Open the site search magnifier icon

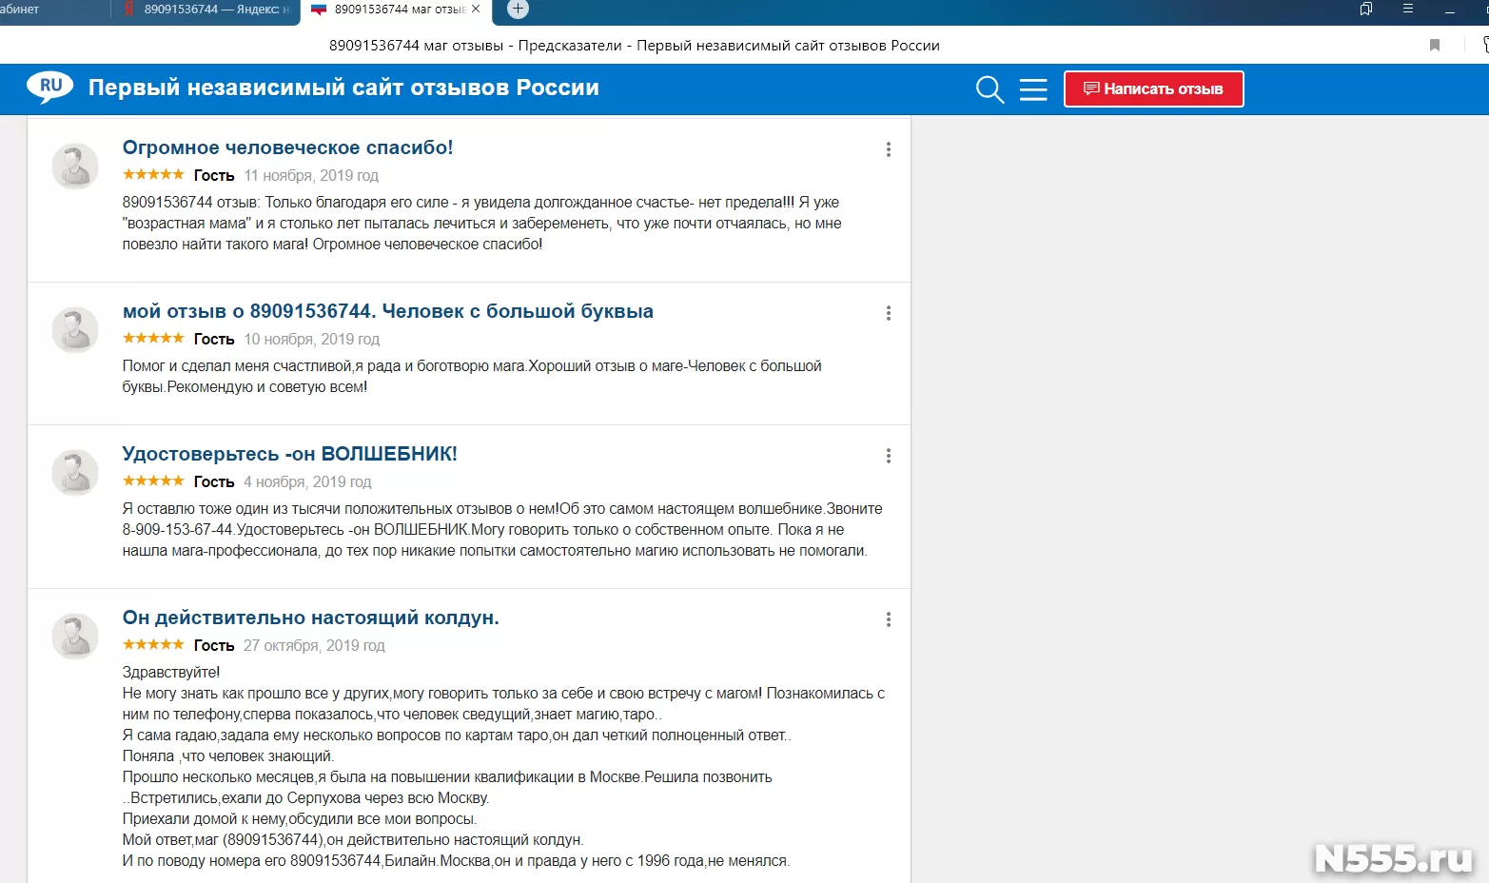click(990, 89)
